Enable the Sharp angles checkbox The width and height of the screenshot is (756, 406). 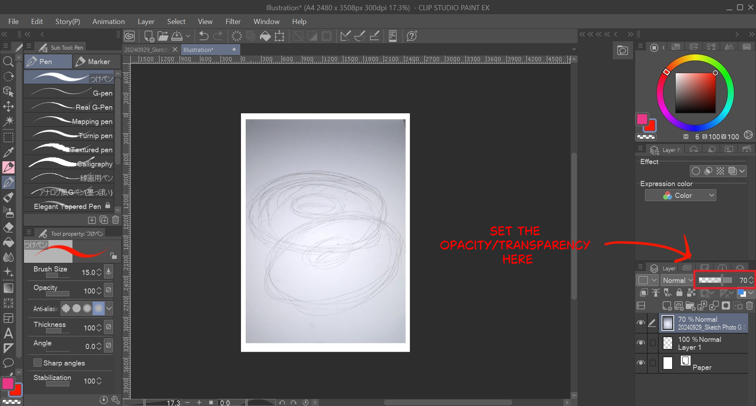click(38, 363)
